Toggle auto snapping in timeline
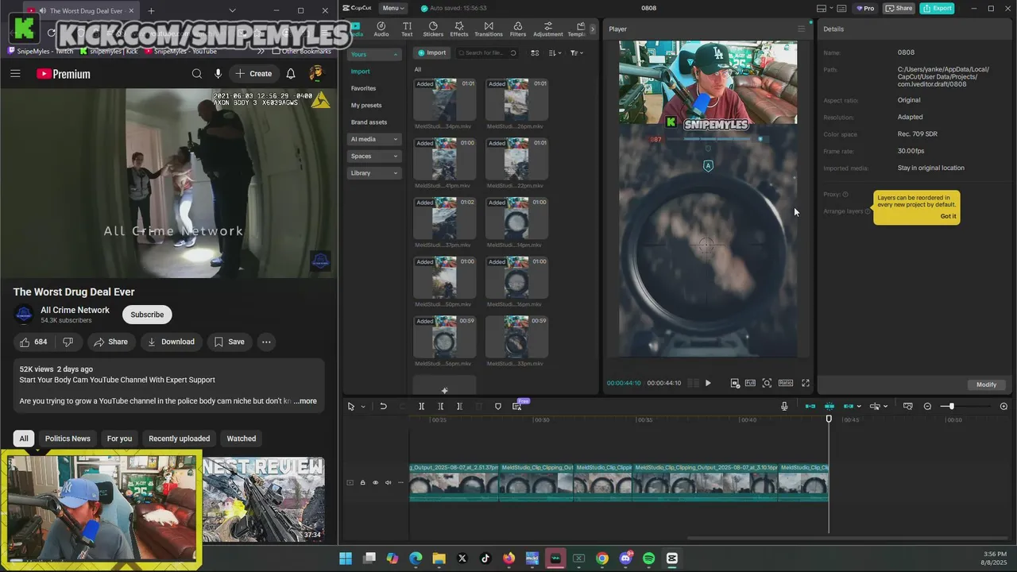The image size is (1017, 572). click(x=829, y=406)
